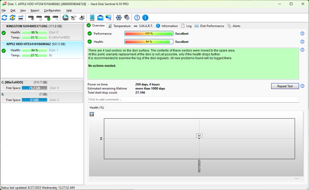Switch to the S.M.A.R.T. tab
The image size is (309, 190).
tap(143, 26)
